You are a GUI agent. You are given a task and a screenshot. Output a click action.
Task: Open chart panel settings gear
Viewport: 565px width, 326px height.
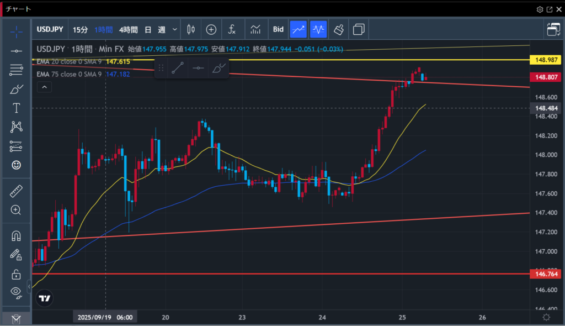(540, 9)
